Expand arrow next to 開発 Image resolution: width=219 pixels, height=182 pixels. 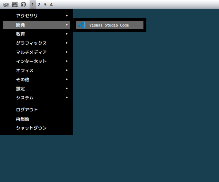tap(67, 25)
